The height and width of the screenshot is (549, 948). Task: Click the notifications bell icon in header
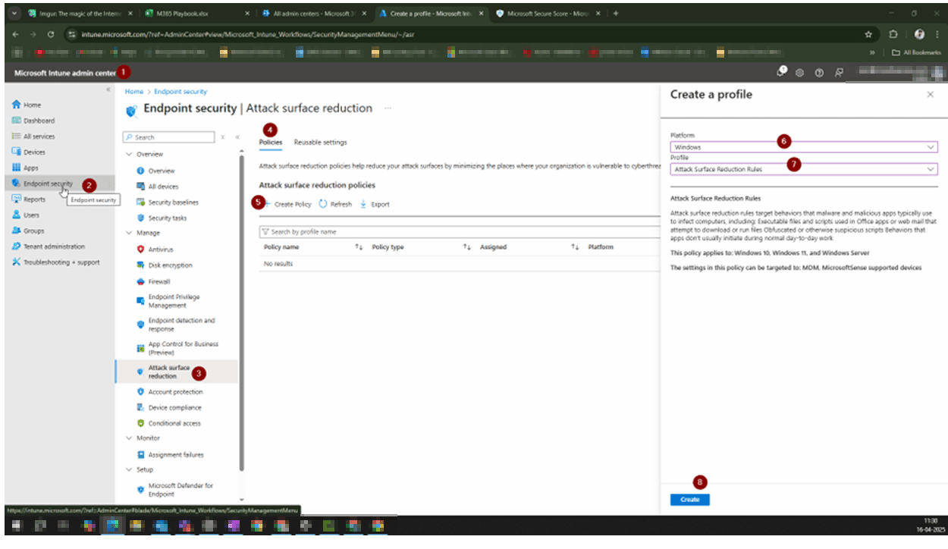782,72
